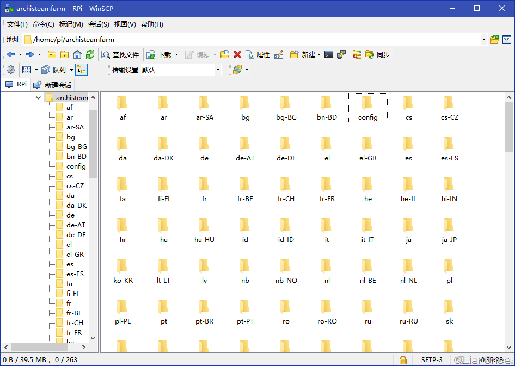Open the 命令(C) menu

[44, 24]
